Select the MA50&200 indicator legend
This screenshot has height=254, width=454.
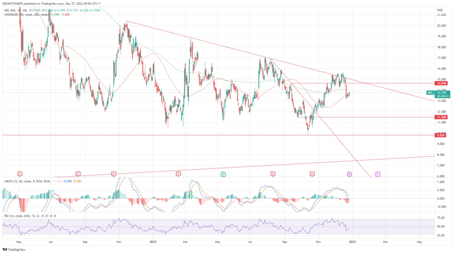pyautogui.click(x=14, y=15)
